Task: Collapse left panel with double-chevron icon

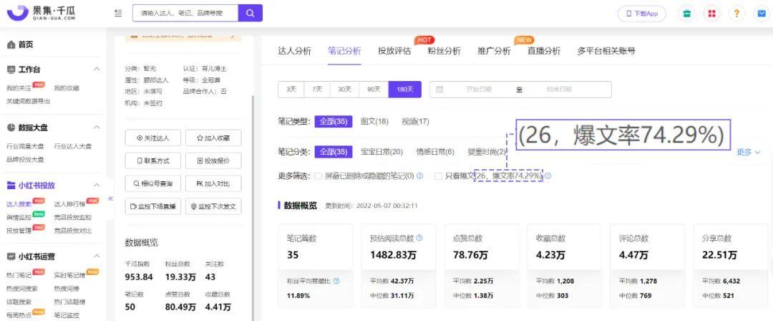Action: tap(111, 198)
